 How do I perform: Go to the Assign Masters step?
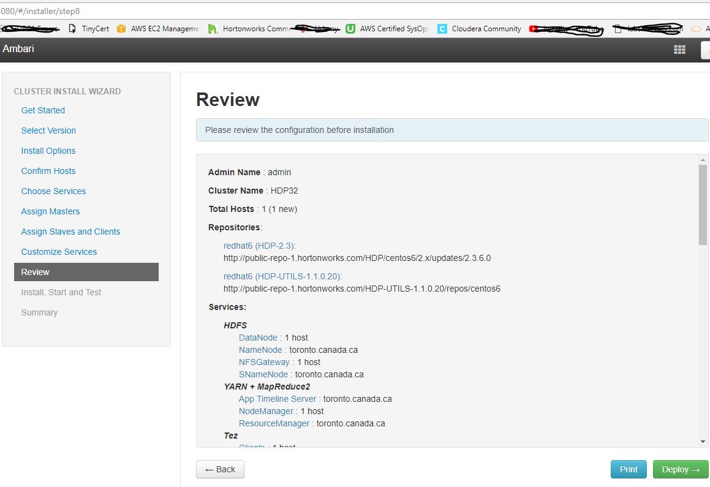pos(50,211)
